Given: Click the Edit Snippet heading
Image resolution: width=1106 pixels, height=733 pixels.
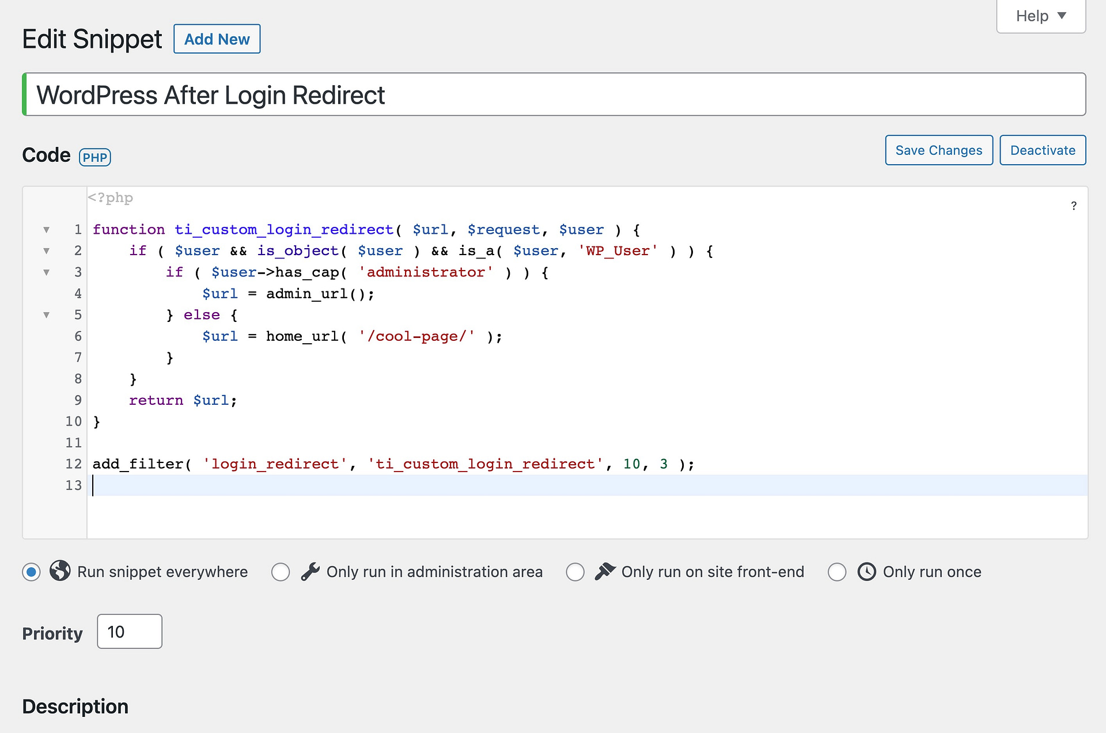Looking at the screenshot, I should (x=92, y=39).
